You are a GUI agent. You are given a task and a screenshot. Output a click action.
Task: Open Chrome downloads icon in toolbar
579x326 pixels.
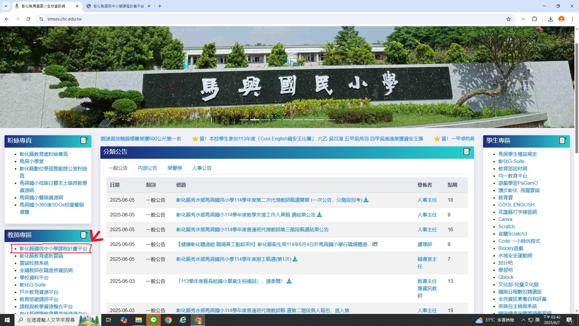[x=550, y=19]
